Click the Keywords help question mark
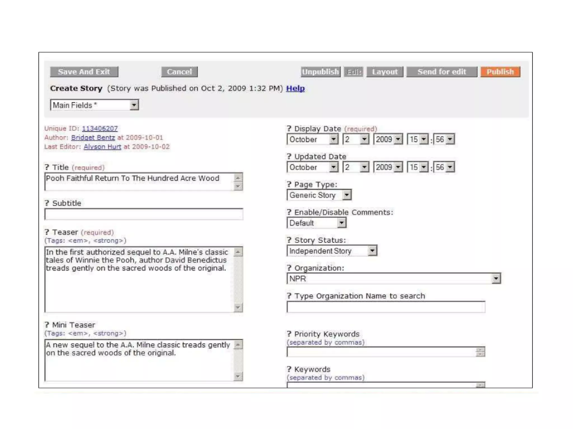The width and height of the screenshot is (573, 429). pyautogui.click(x=289, y=369)
